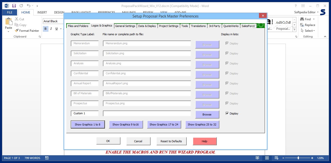The image size is (331, 163).
Task: Switch to the General Settings tab
Action: (125, 26)
